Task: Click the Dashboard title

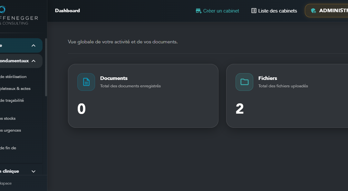Action: [67, 11]
